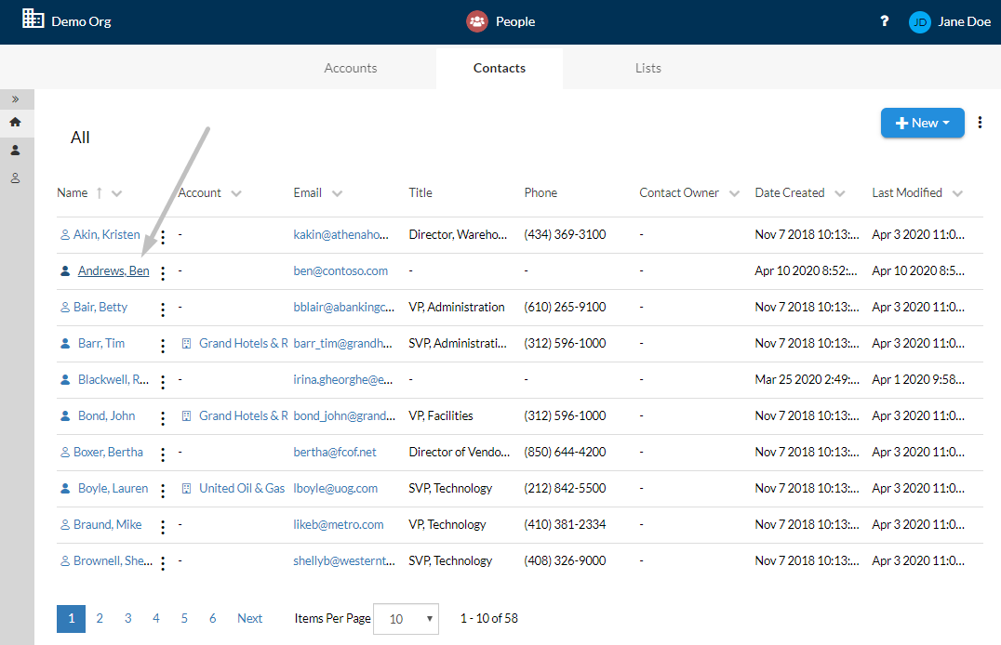Expand the Last Modified column chevron
The image size is (1001, 645).
click(x=957, y=193)
